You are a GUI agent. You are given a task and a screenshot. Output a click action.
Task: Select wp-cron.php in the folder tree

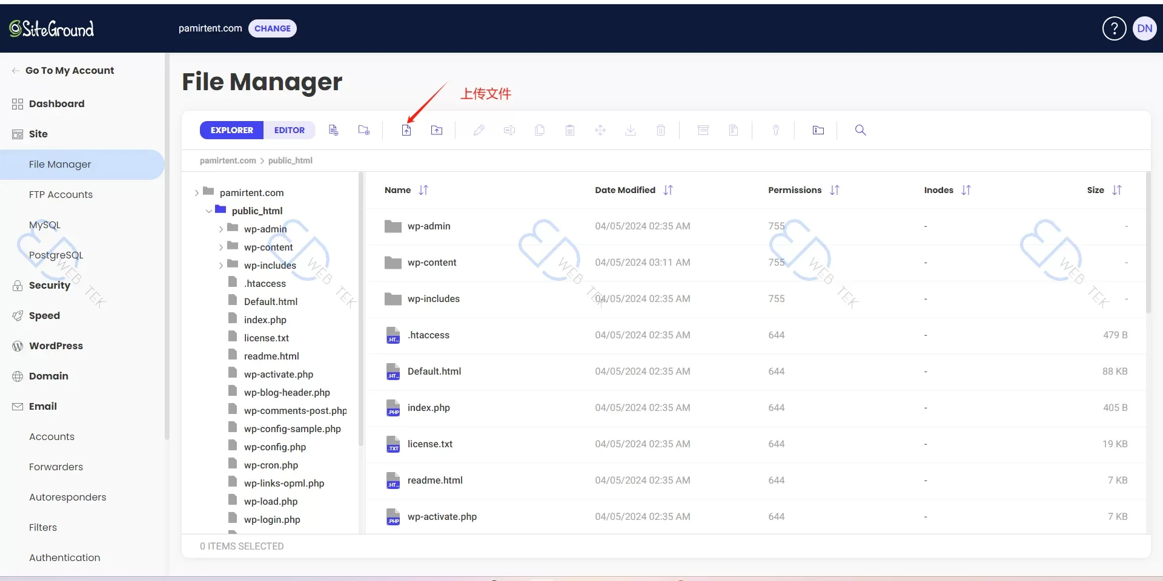[x=271, y=465]
